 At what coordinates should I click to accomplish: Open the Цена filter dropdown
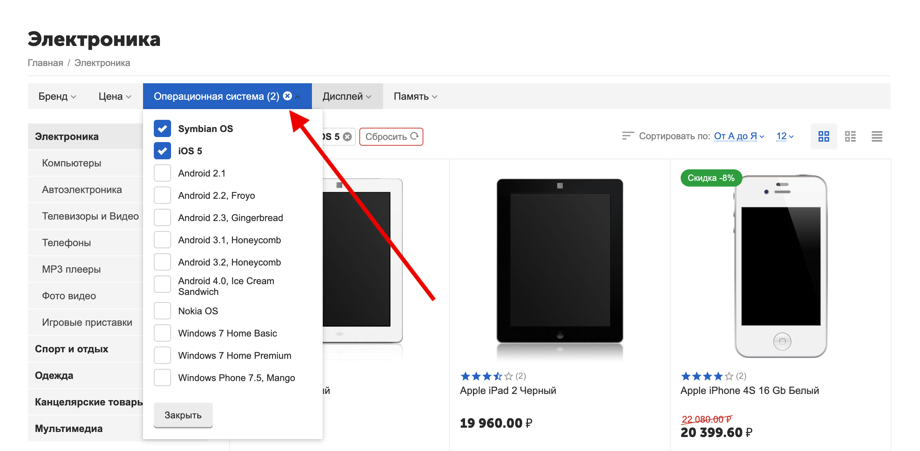click(115, 96)
